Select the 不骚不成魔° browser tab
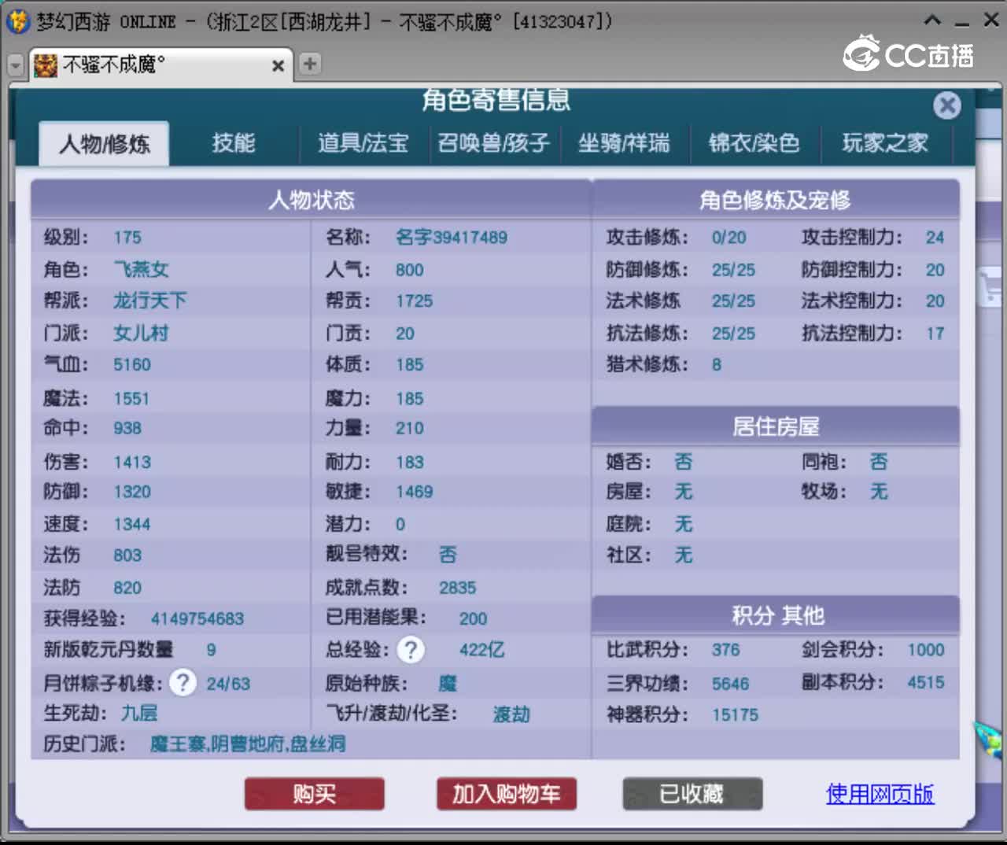 [x=160, y=65]
